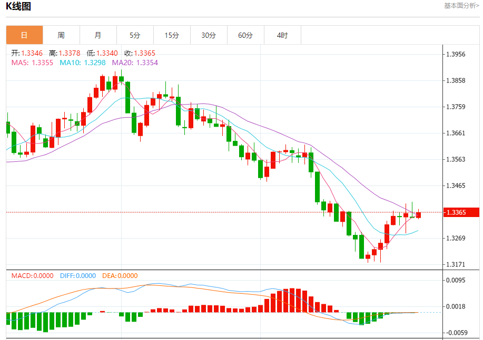Choose the 60分 timeframe tab

[245, 35]
